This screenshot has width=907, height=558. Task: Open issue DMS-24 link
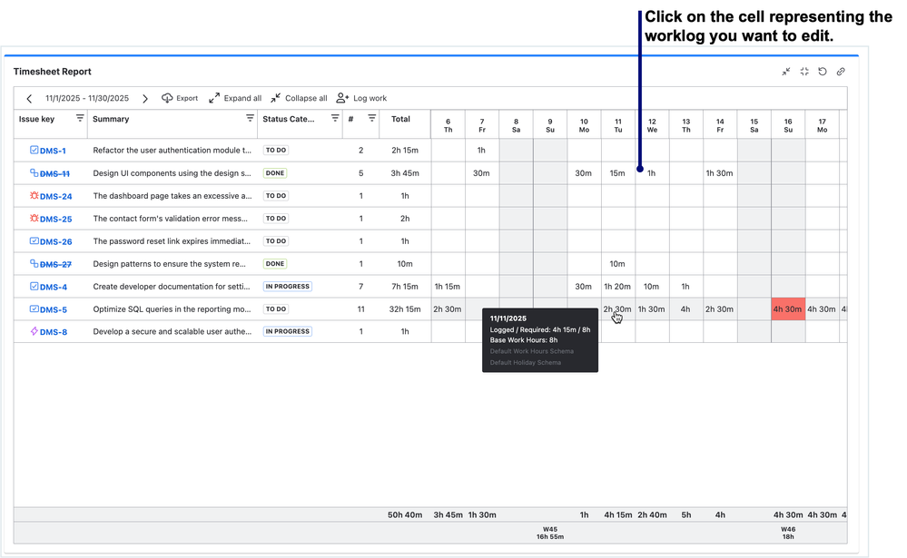56,196
